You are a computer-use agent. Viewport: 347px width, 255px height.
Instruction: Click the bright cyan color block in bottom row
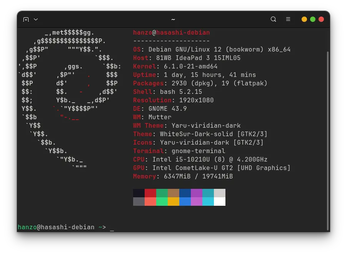tap(208, 202)
